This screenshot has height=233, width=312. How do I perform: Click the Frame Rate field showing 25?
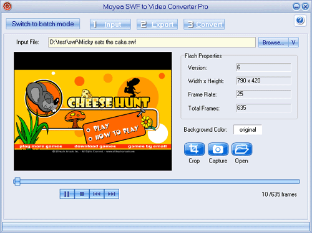[x=264, y=94]
